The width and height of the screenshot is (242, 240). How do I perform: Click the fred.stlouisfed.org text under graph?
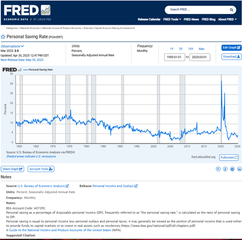[x=203, y=157]
